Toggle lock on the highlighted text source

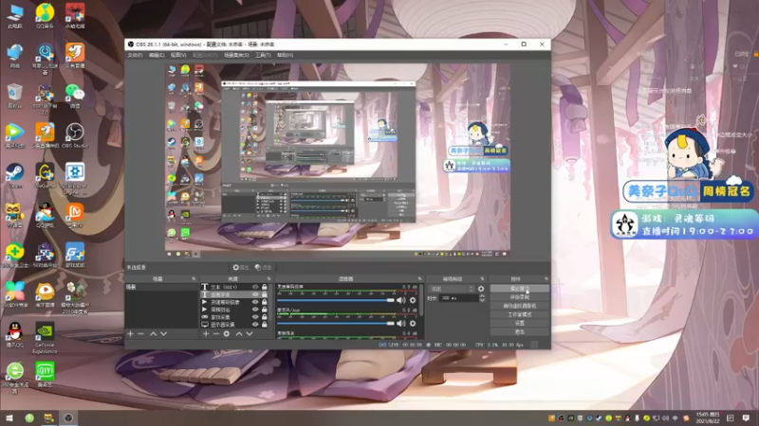tap(265, 294)
